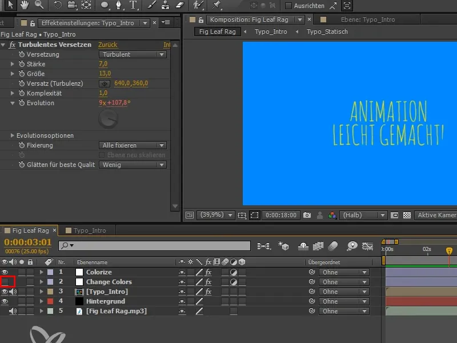The image size is (457, 343).
Task: Mute the Fig Leaf Rag.mp3 audio
Action: (x=13, y=311)
